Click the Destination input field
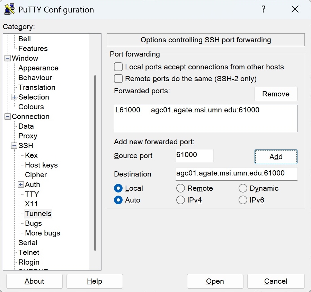This screenshot has width=311, height=292. tap(237, 174)
